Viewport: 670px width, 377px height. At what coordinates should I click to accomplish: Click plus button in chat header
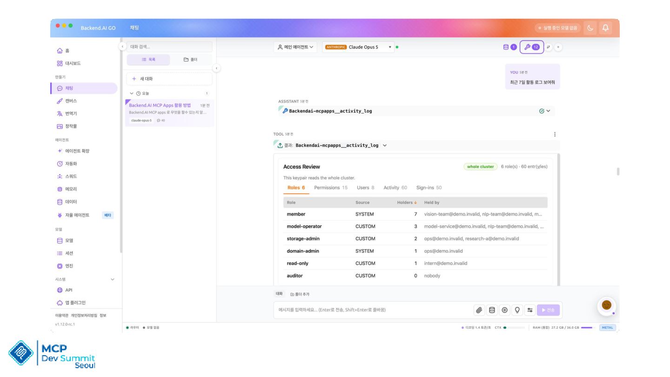coord(558,47)
